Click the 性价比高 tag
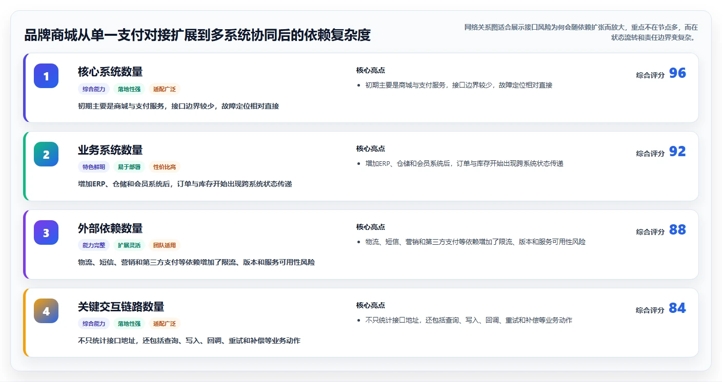The height and width of the screenshot is (382, 722). pos(165,167)
